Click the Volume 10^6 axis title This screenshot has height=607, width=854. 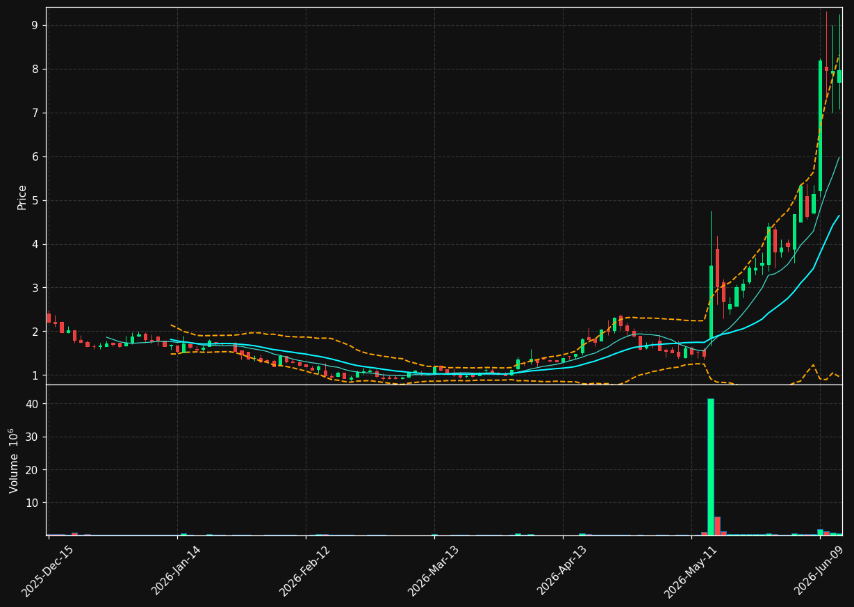[x=14, y=460]
